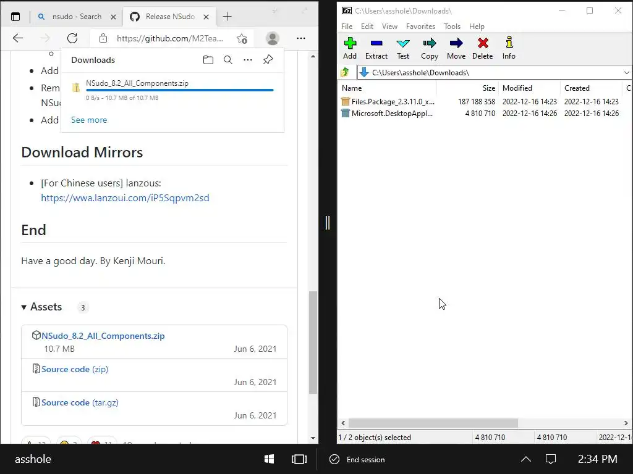Click the Extract toolbar icon in 7-Zip
This screenshot has width=633, height=474.
click(x=376, y=48)
